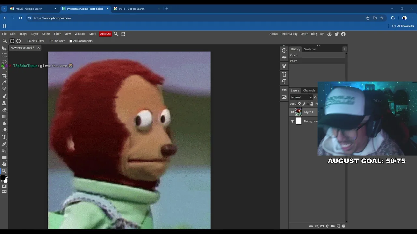Create a new folder in Layers
The width and height of the screenshot is (417, 234).
point(333,226)
